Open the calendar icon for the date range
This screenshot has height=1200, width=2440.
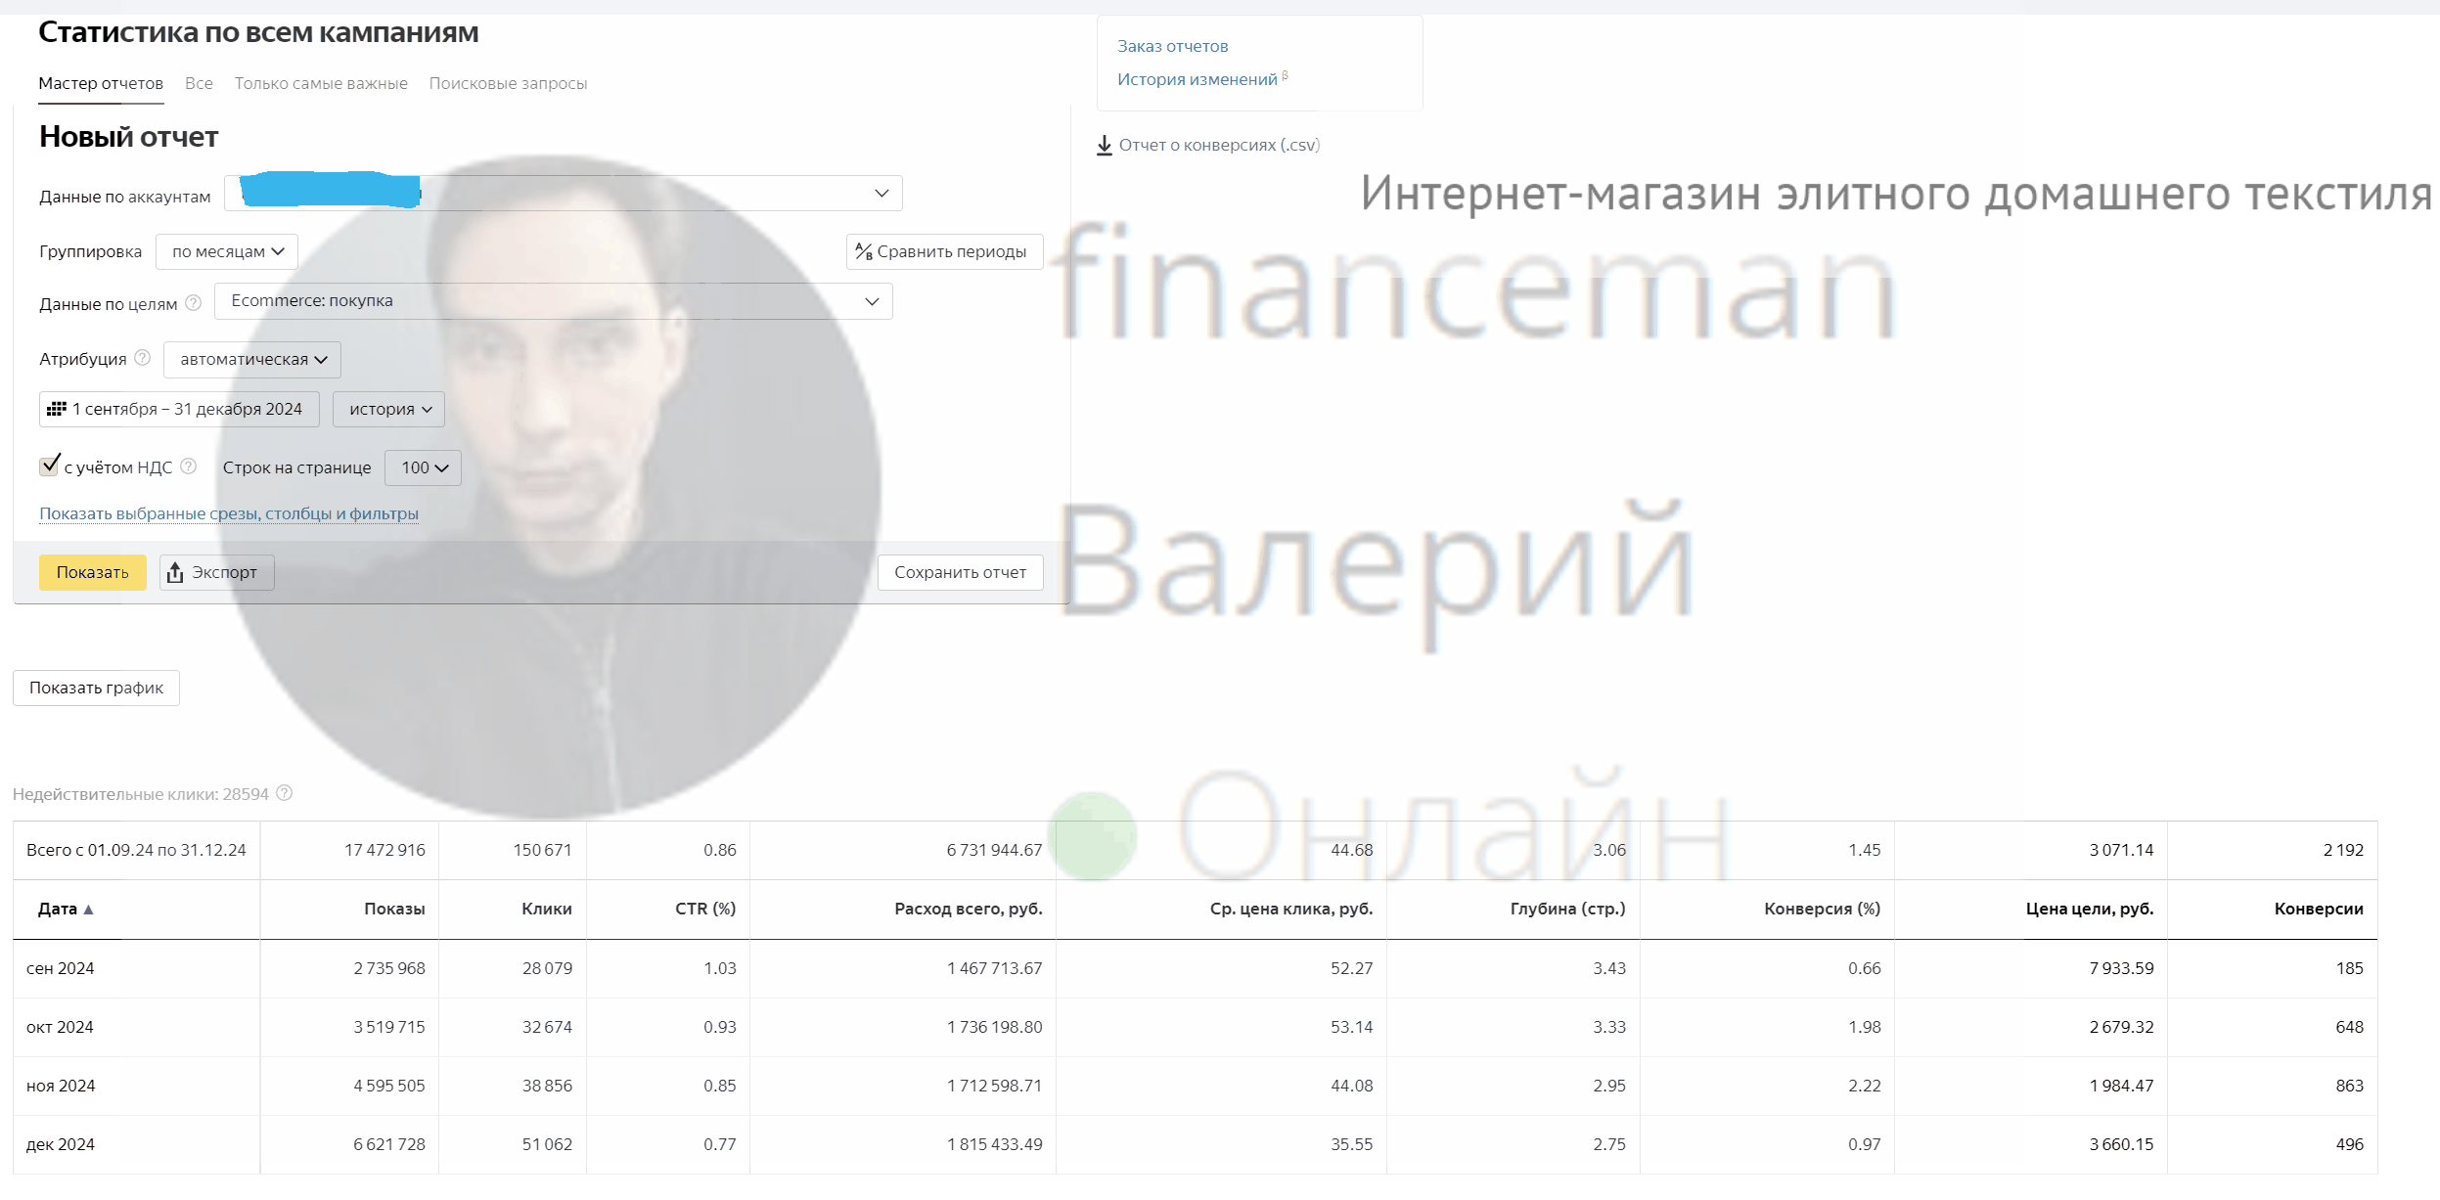point(57,409)
